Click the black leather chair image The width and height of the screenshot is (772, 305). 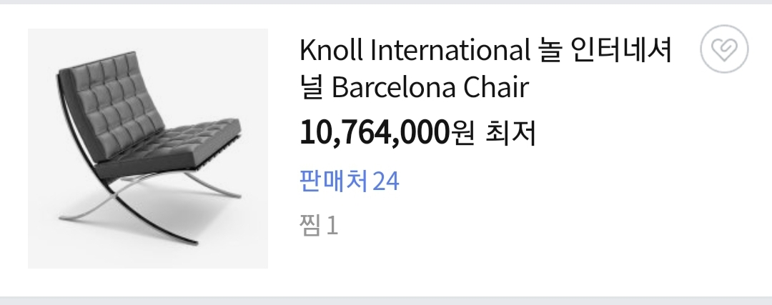148,149
